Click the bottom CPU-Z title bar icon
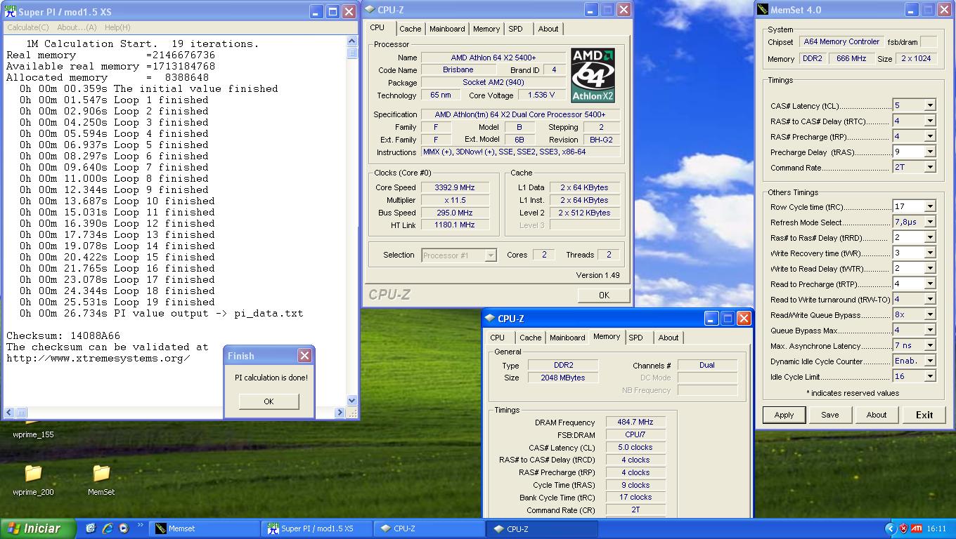The width and height of the screenshot is (956, 539). coord(491,319)
